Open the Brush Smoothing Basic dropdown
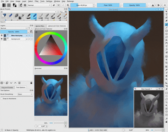The image size is (168, 132). (25, 94)
